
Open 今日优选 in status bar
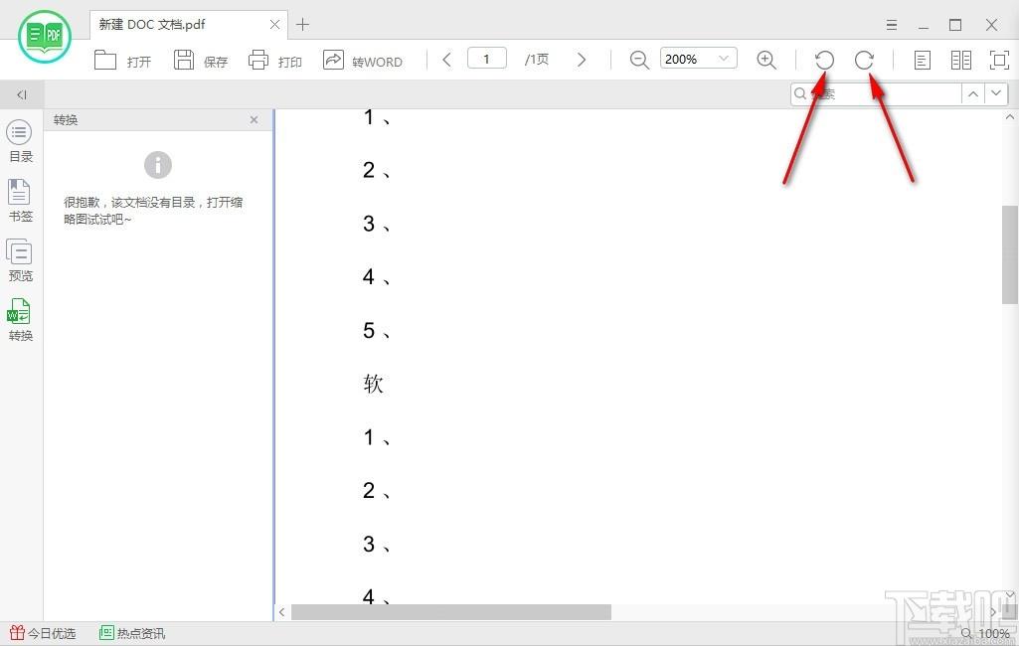click(x=43, y=633)
